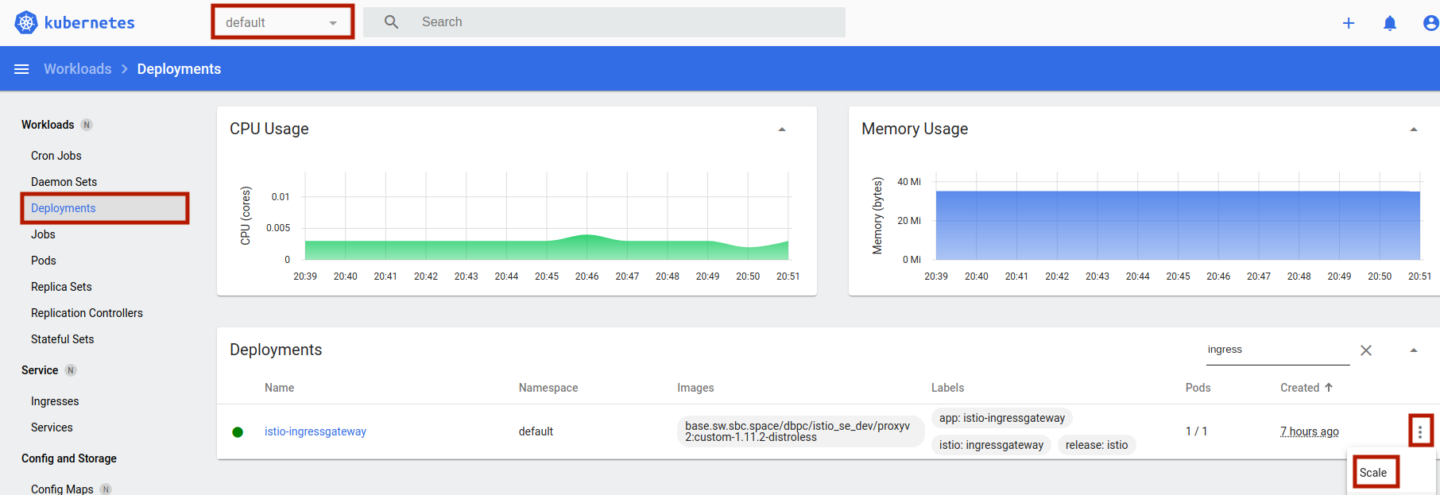Image resolution: width=1440 pixels, height=495 pixels.
Task: Open the istio-ingressgateway deployment link
Action: pyautogui.click(x=315, y=431)
